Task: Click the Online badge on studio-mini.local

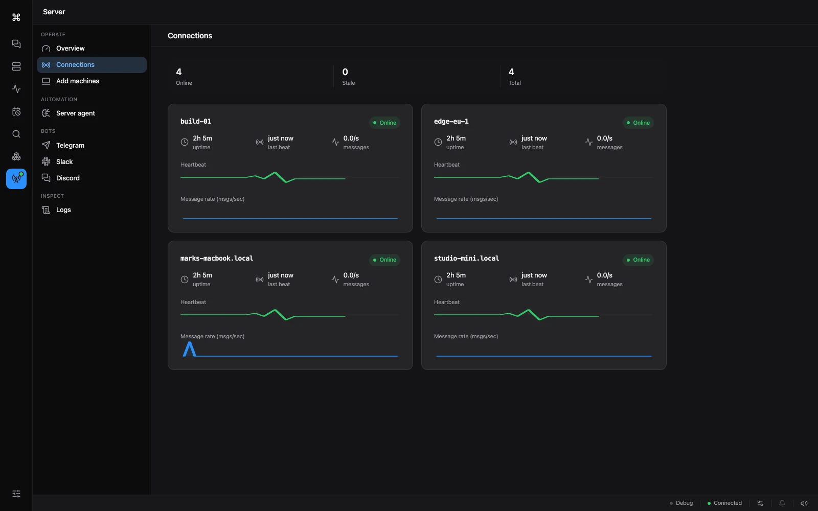Action: tap(638, 260)
